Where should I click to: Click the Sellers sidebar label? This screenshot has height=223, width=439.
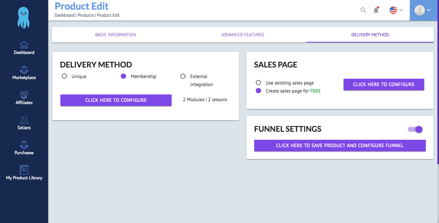click(x=24, y=128)
